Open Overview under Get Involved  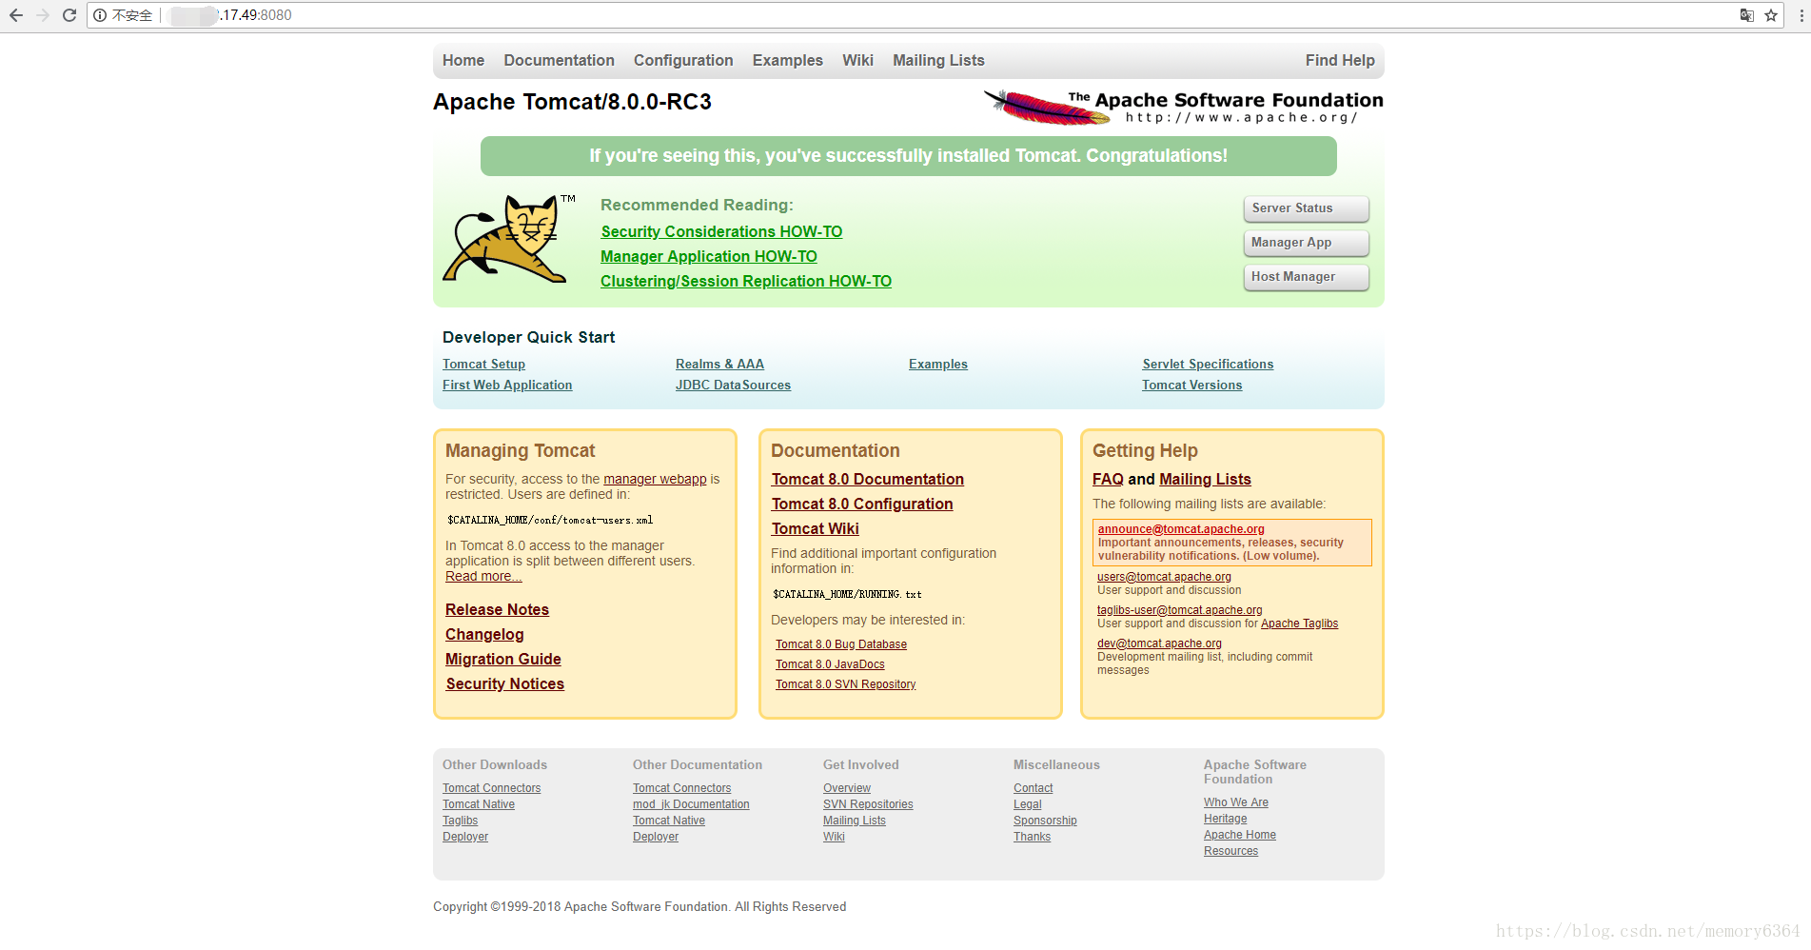coord(847,789)
